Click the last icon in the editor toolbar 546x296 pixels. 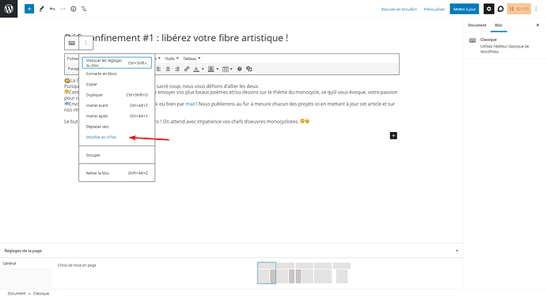click(249, 69)
